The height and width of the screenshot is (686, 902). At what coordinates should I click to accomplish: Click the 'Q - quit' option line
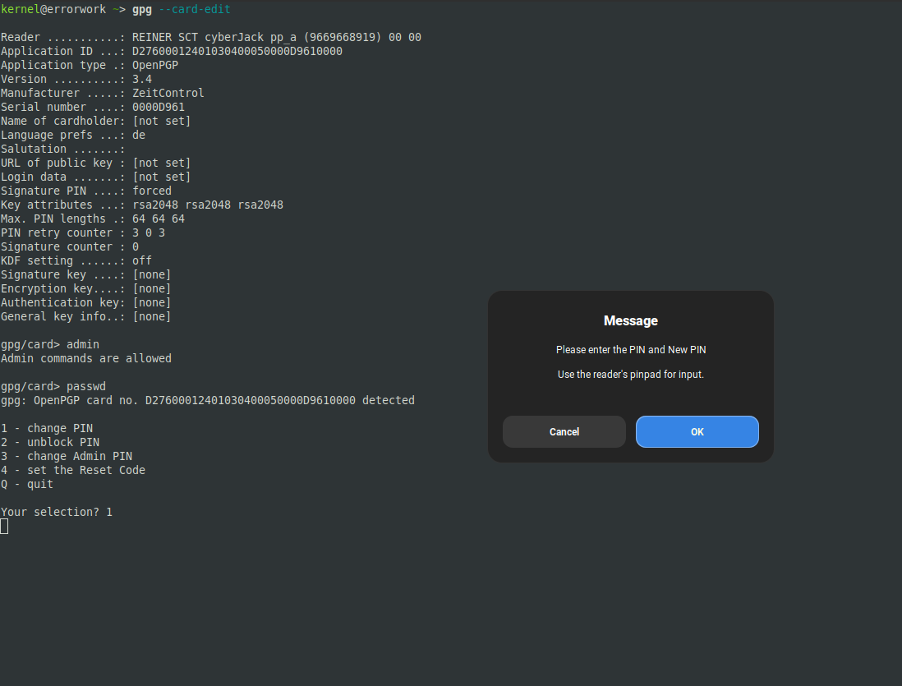tap(27, 485)
